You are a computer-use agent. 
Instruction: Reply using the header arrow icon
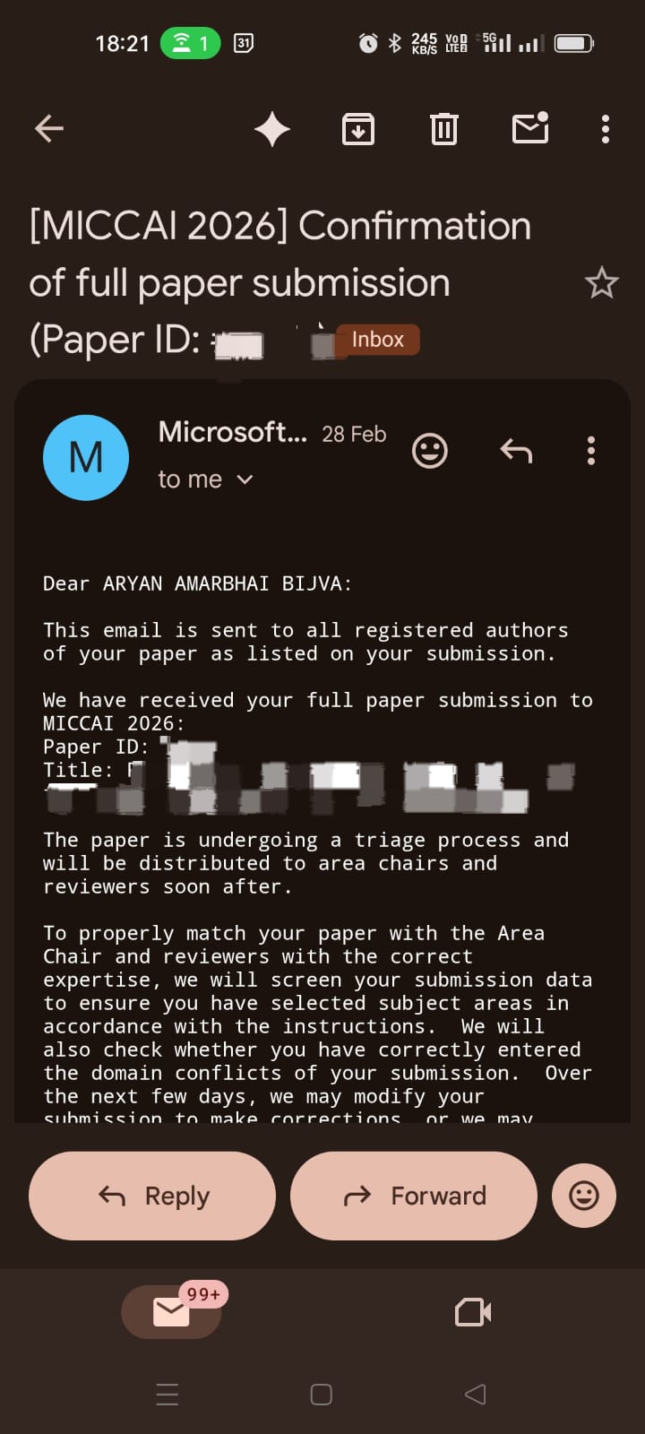click(516, 451)
